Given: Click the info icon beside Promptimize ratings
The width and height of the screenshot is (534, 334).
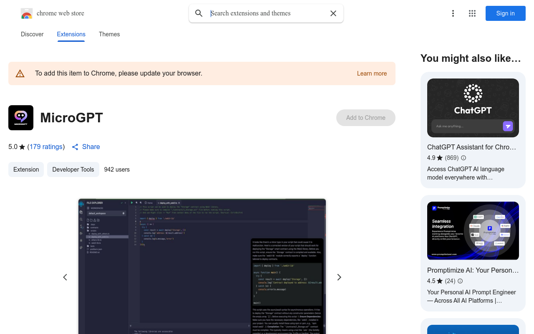Looking at the screenshot, I should click(x=460, y=281).
